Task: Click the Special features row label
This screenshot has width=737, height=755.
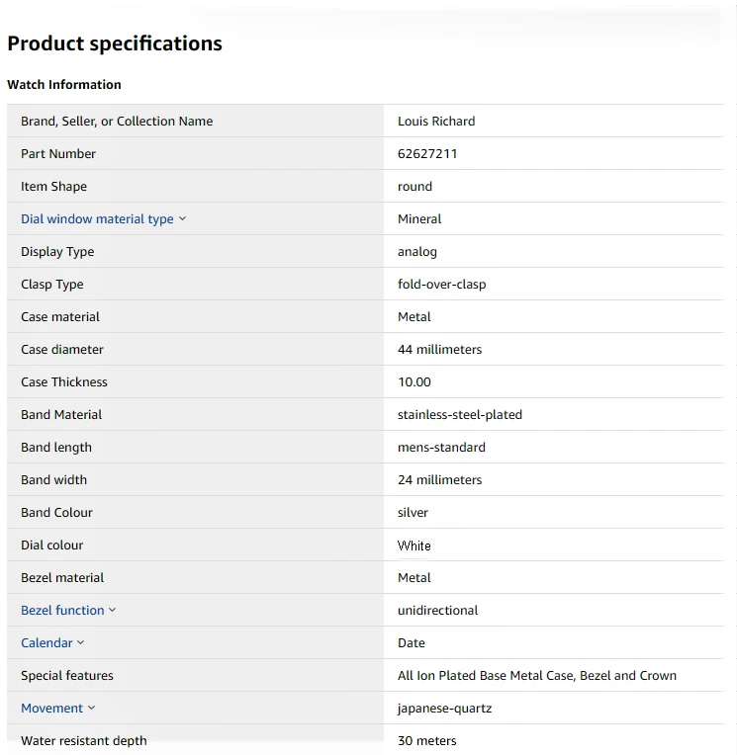Action: click(67, 676)
